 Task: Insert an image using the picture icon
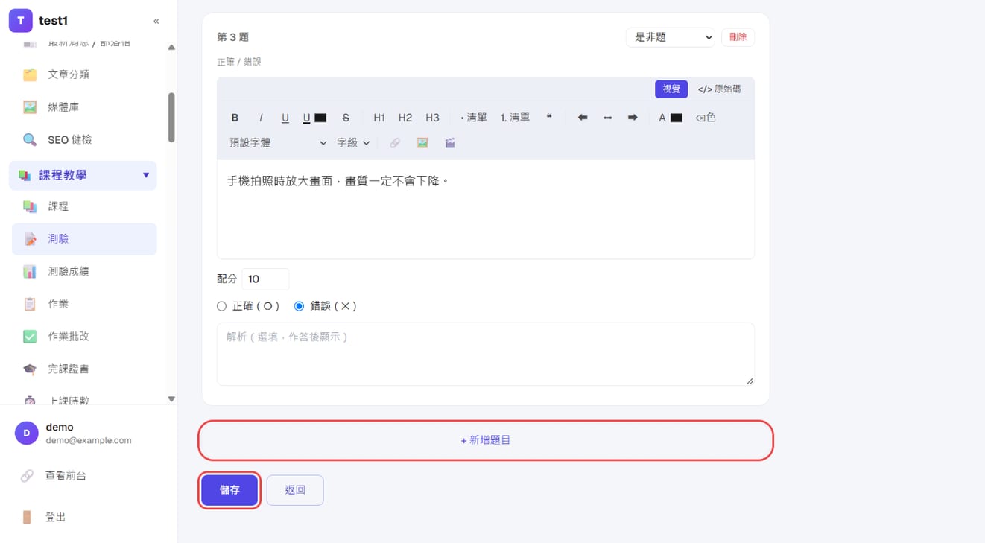coord(422,143)
